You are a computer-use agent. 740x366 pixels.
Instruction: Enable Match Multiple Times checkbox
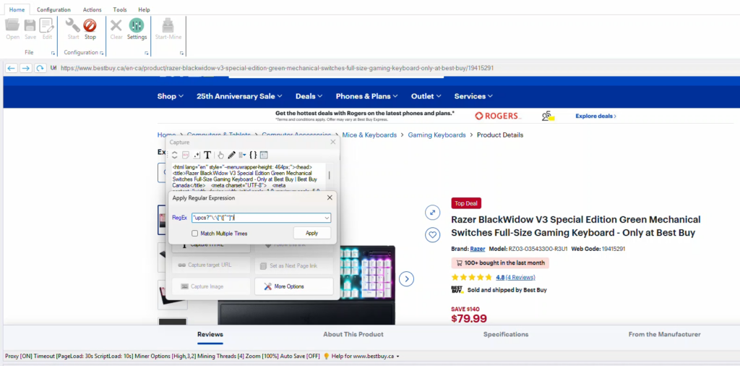(x=194, y=234)
